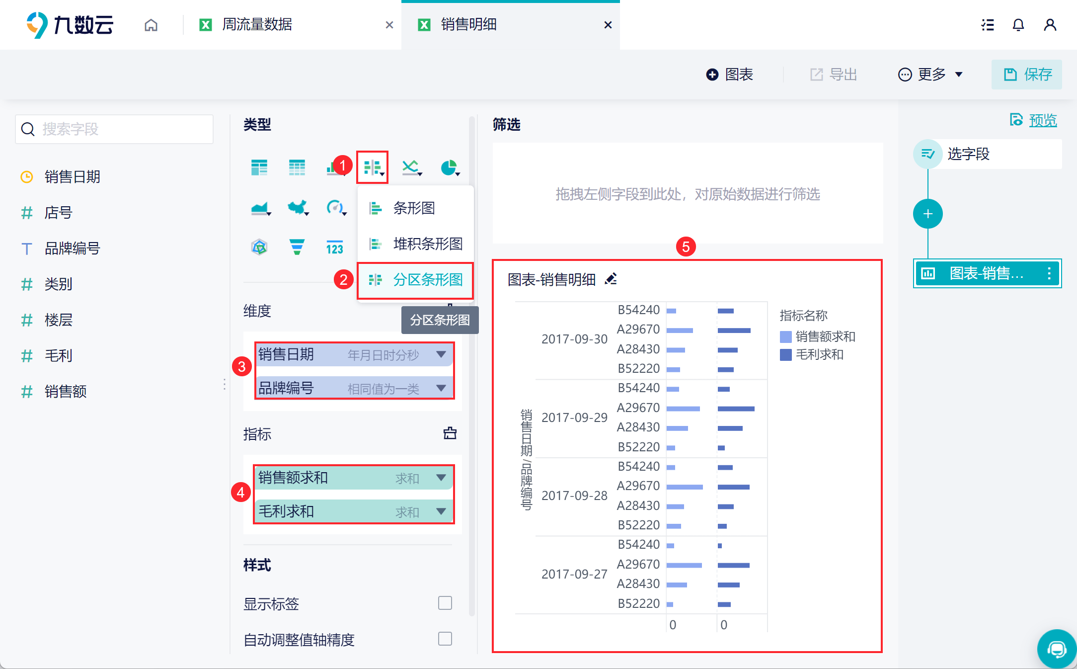
Task: Select the map chart type icon
Action: pos(297,207)
